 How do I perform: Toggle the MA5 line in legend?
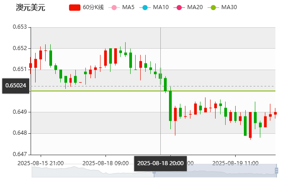pos(121,7)
